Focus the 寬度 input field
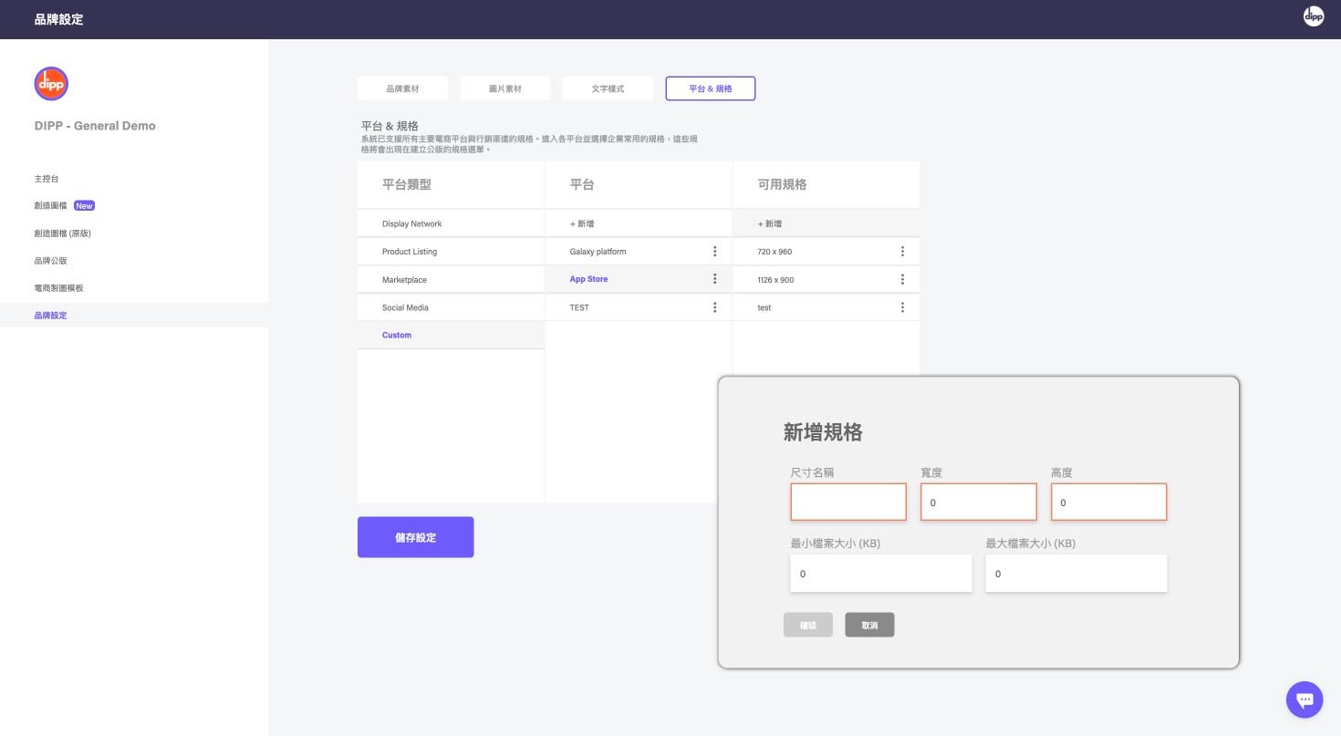 pyautogui.click(x=979, y=502)
